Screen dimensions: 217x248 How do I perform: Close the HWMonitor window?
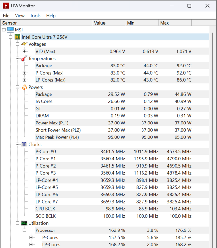click(x=207, y=6)
